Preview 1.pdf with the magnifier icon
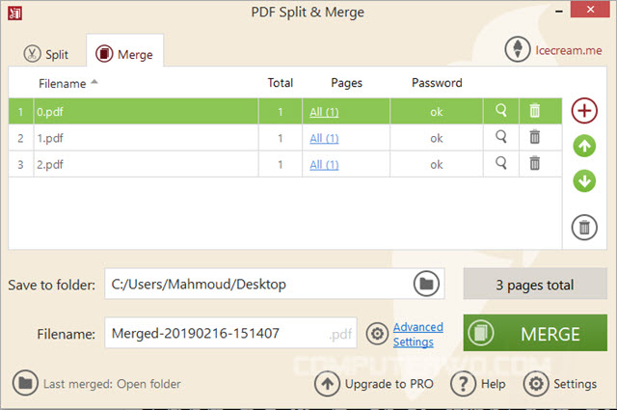Screen dimensions: 617x410 501,137
